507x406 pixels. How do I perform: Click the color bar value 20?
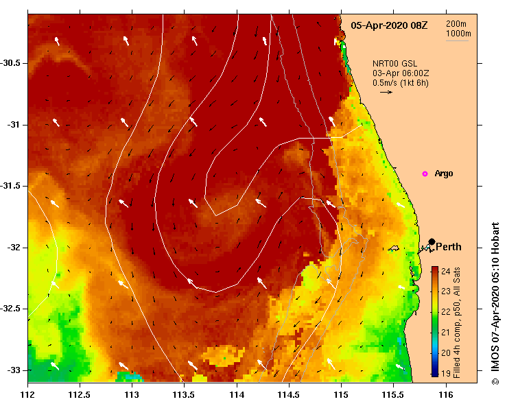(445, 353)
